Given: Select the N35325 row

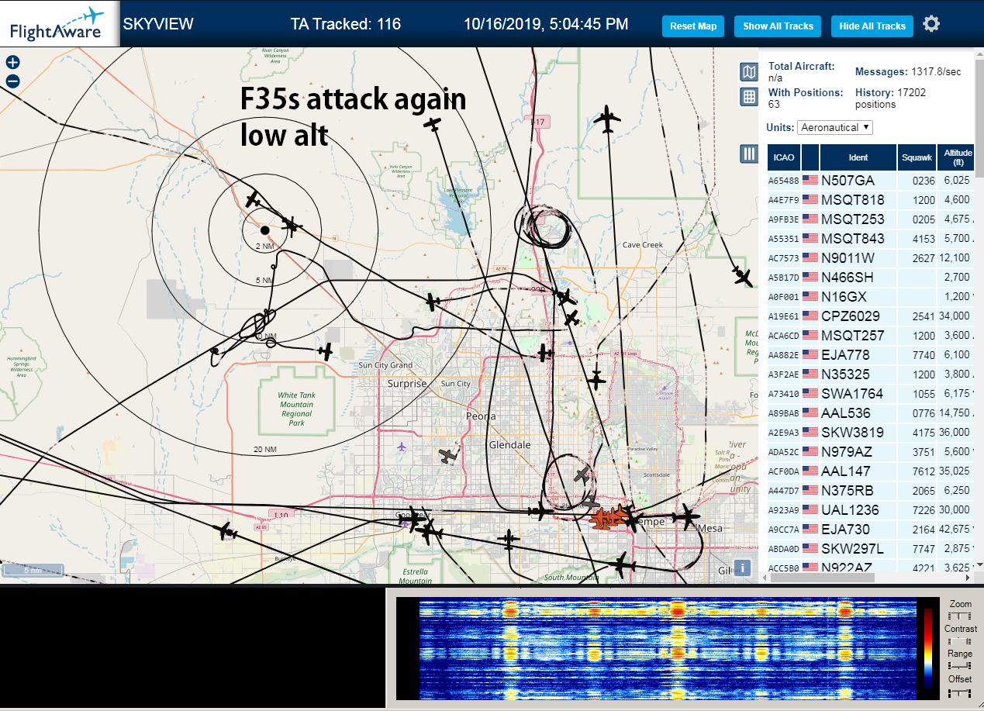Looking at the screenshot, I should [x=870, y=374].
